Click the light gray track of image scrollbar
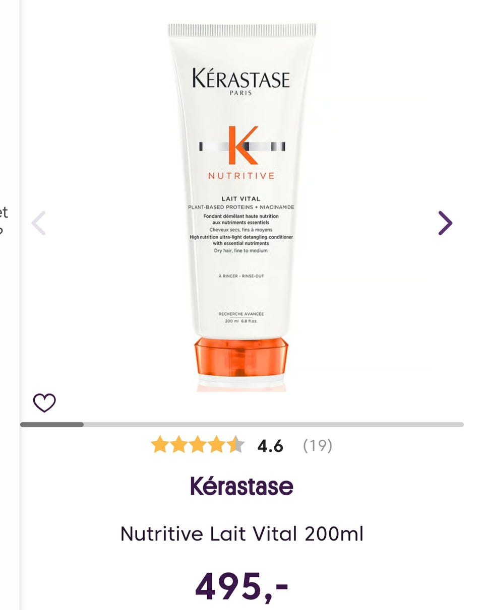The width and height of the screenshot is (484, 610). tap(273, 425)
